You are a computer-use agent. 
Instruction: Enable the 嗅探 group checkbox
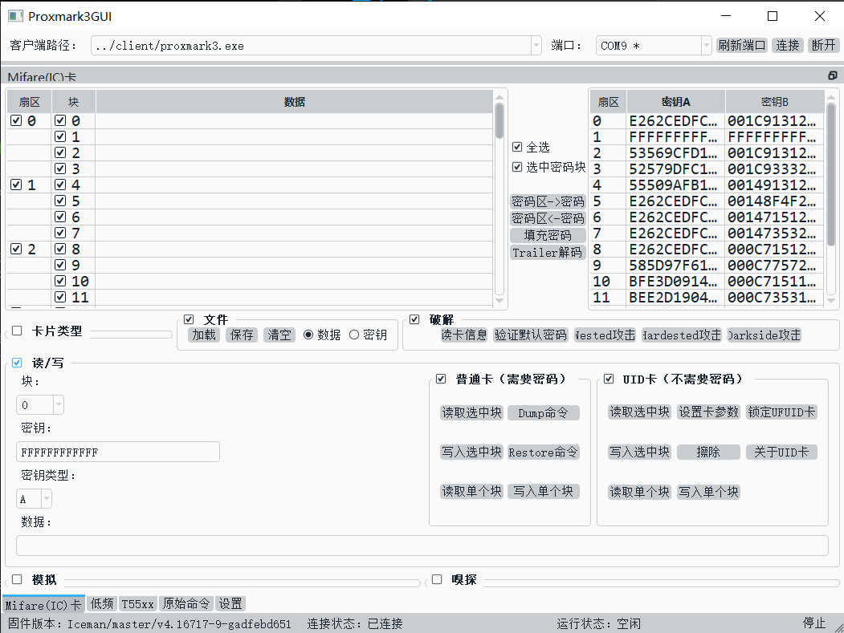click(437, 579)
